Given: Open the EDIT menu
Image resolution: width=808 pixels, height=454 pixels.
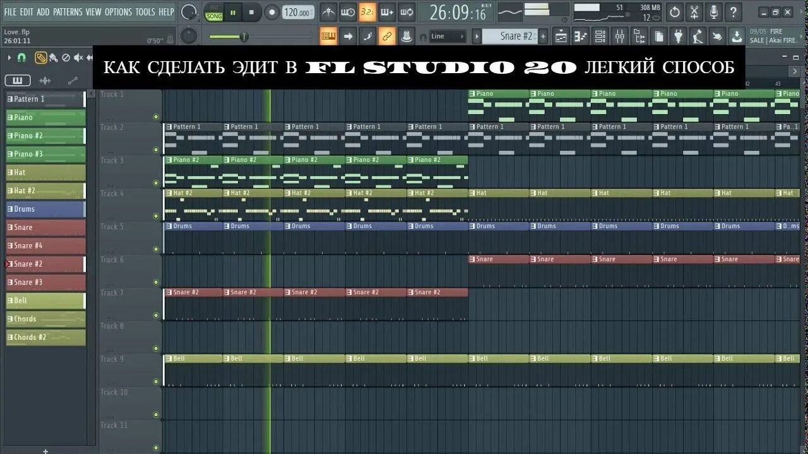Looking at the screenshot, I should (27, 12).
